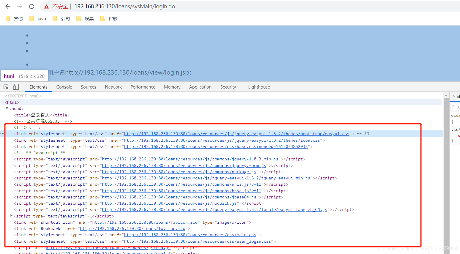
Task: Collapse the head element in the DOM tree
Action: (x=7, y=108)
